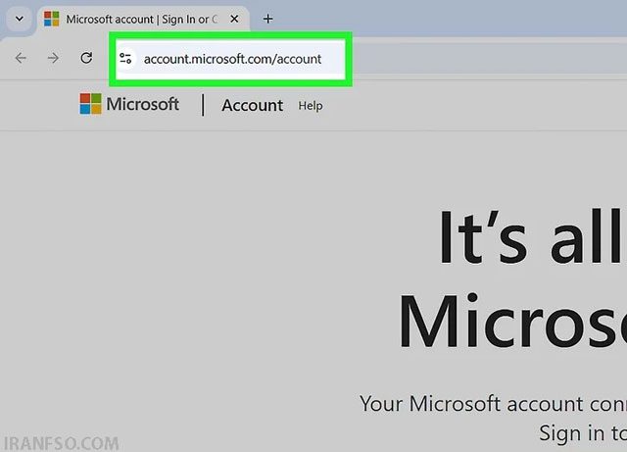This screenshot has width=627, height=452.
Task: View site information icon in address bar
Action: [126, 59]
